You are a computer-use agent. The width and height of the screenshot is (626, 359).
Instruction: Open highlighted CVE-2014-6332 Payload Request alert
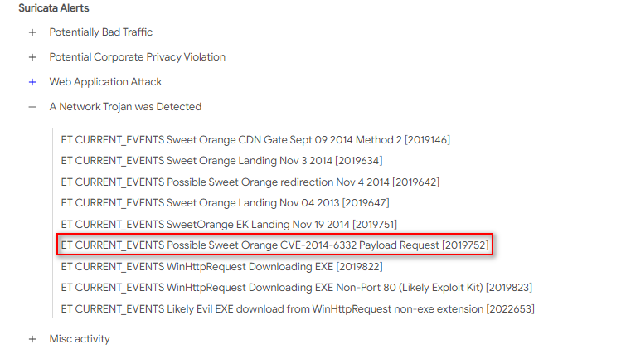[274, 245]
